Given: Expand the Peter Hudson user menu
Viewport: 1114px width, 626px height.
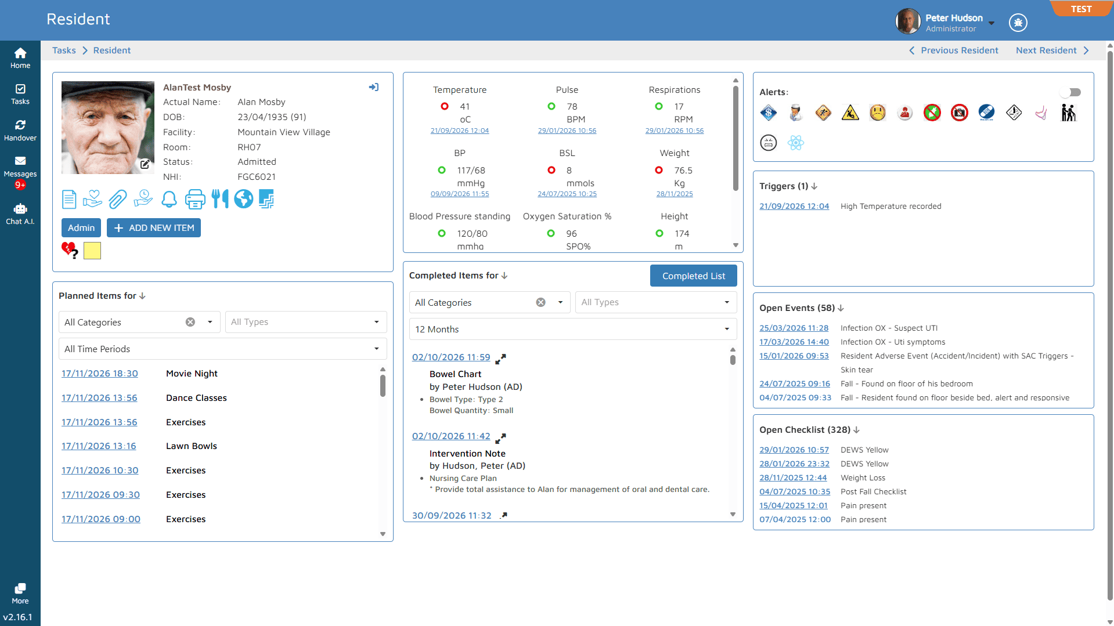Looking at the screenshot, I should 992,23.
